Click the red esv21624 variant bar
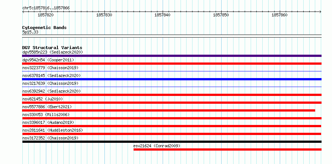This screenshot has height=164, width=332. 228,149
